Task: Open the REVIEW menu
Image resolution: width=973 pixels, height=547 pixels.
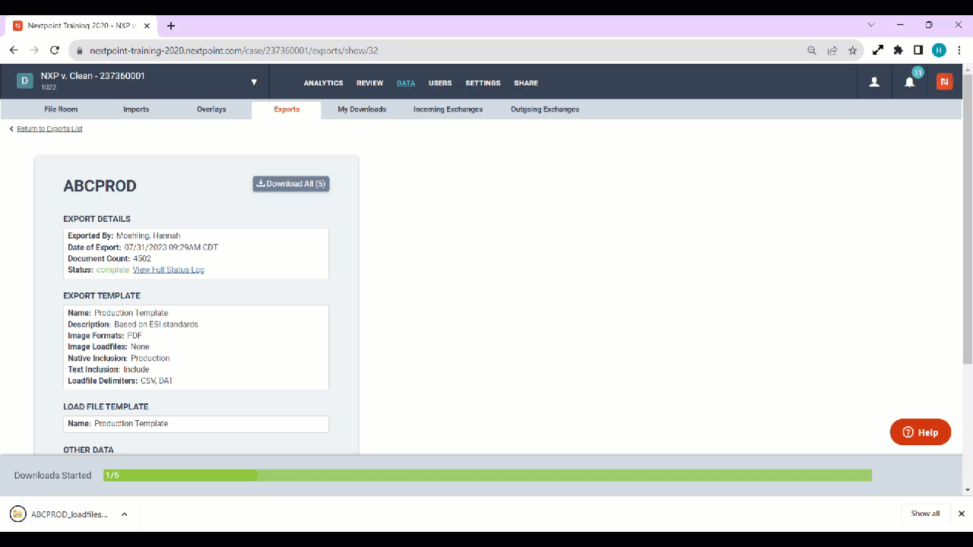Action: (x=370, y=83)
